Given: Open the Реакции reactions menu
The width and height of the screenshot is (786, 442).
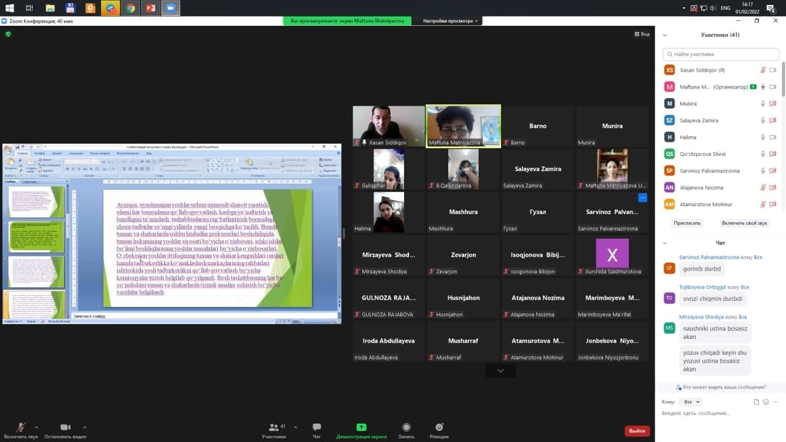Looking at the screenshot, I should coord(439,430).
